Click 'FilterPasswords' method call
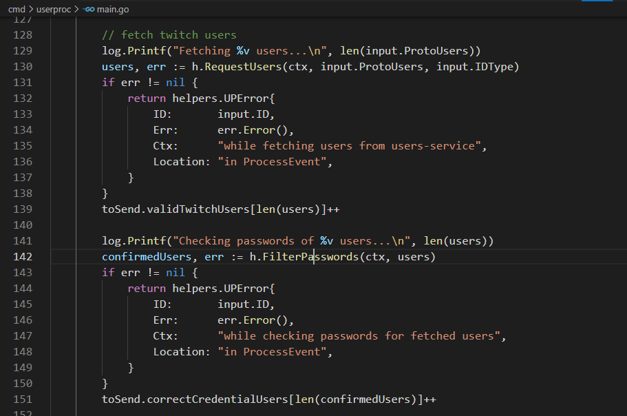 pyautogui.click(x=310, y=257)
